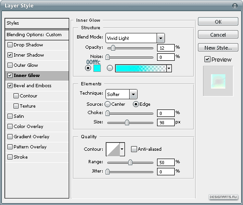Open the Technique Softer dropdown
Image resolution: width=243 pixels, height=205 pixels.
(121, 94)
